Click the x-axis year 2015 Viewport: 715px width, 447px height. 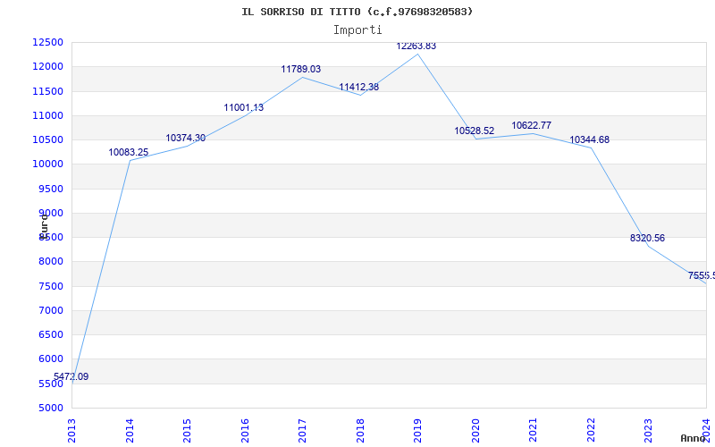tap(187, 431)
